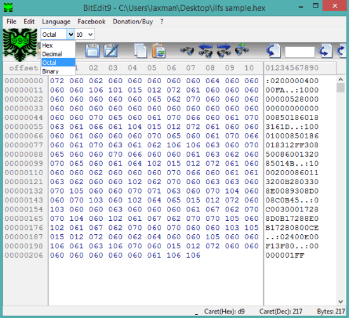Click offset row 00000055
349x318 pixels.
[x=24, y=126]
